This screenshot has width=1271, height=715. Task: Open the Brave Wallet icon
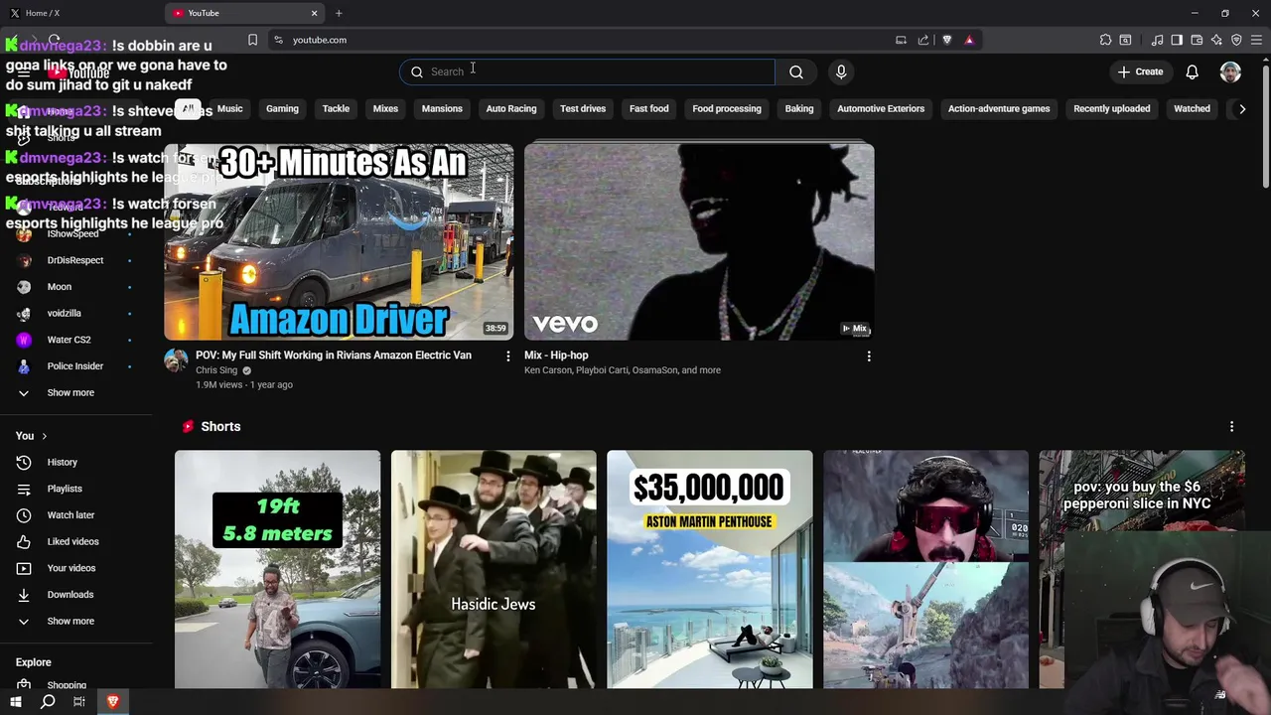(x=1197, y=40)
